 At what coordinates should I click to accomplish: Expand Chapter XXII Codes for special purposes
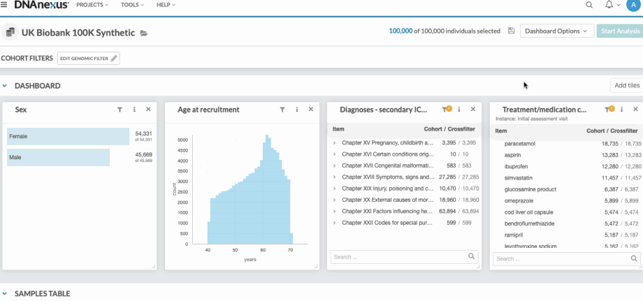[x=334, y=223]
